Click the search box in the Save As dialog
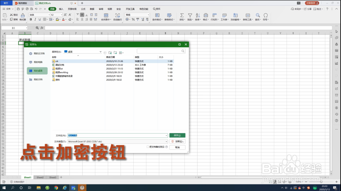The image size is (341, 191). pos(161,51)
